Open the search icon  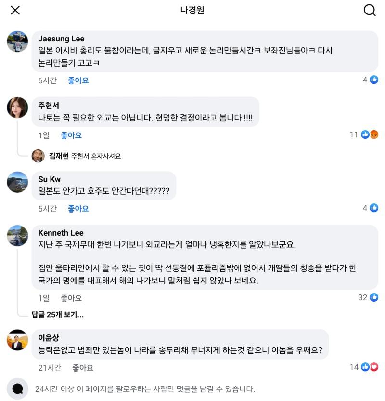[369, 10]
